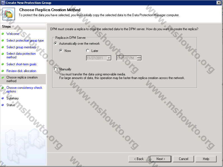Select the Later radio button

tap(88, 51)
